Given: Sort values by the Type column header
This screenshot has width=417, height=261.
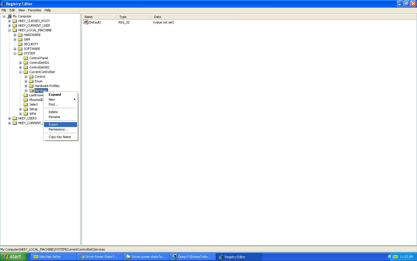Looking at the screenshot, I should point(123,17).
